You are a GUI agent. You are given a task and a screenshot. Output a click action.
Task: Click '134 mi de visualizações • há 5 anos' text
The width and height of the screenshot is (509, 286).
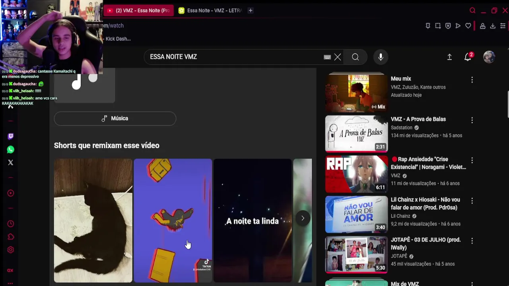pyautogui.click(x=426, y=135)
